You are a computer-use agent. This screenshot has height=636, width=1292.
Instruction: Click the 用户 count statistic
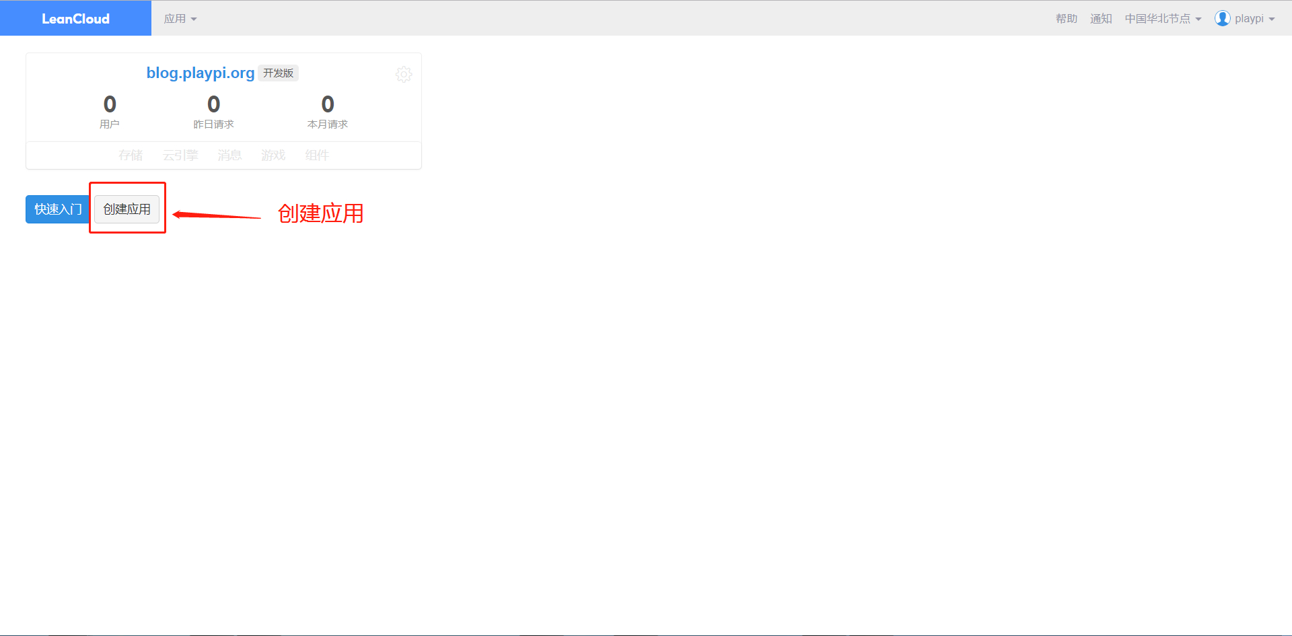click(110, 112)
